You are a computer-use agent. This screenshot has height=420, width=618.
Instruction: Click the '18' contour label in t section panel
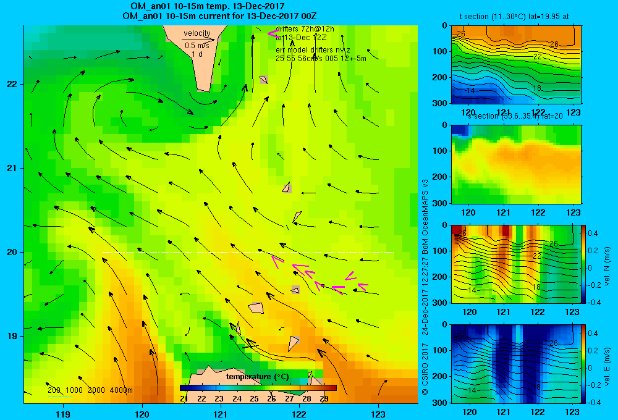pyautogui.click(x=537, y=88)
